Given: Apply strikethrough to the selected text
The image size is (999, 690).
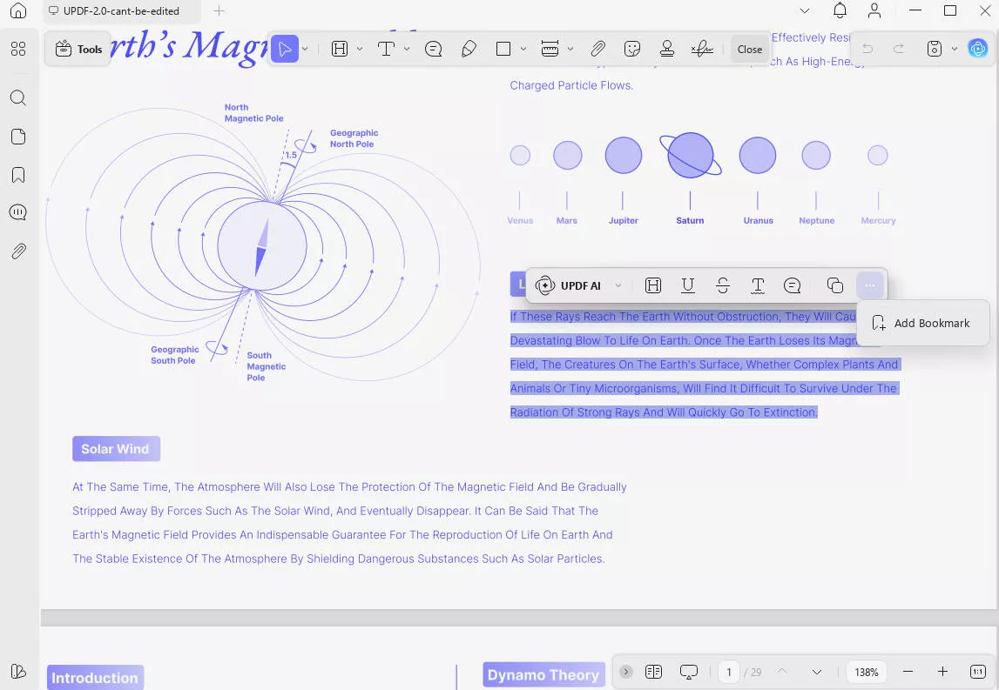Looking at the screenshot, I should click(x=723, y=285).
